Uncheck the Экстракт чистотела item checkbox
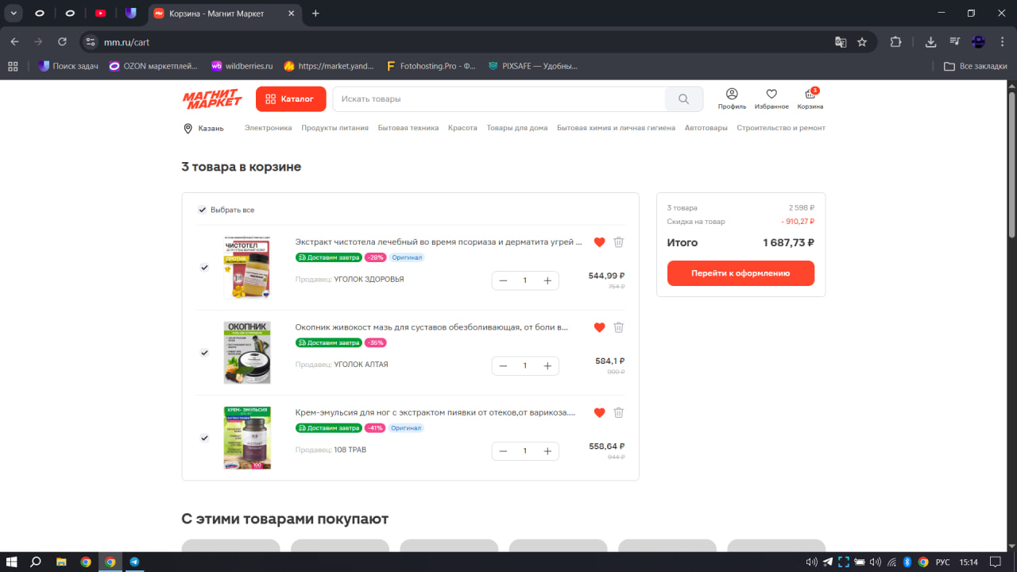 pyautogui.click(x=204, y=268)
